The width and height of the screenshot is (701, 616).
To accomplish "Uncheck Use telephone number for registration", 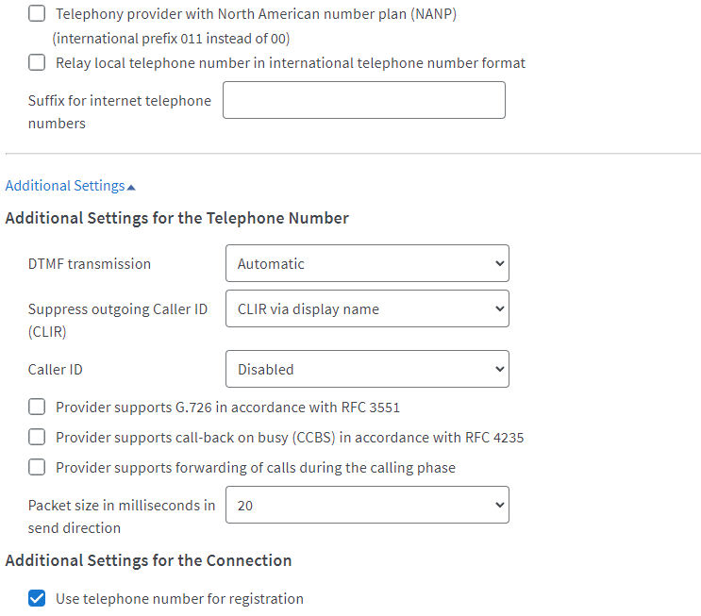I will coord(37,598).
